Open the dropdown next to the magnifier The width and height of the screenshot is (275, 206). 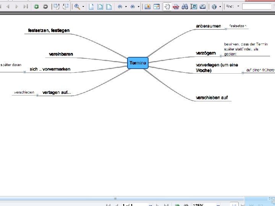click(83, 6)
